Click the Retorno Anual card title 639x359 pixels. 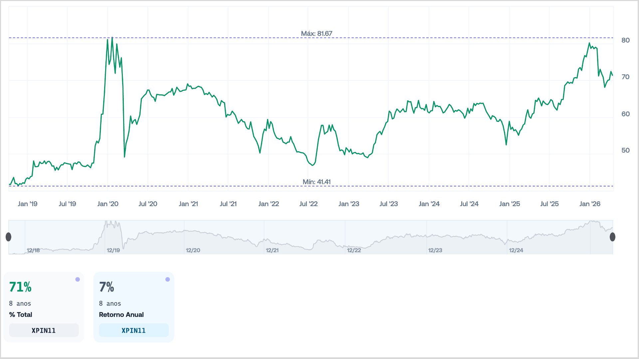click(x=121, y=314)
